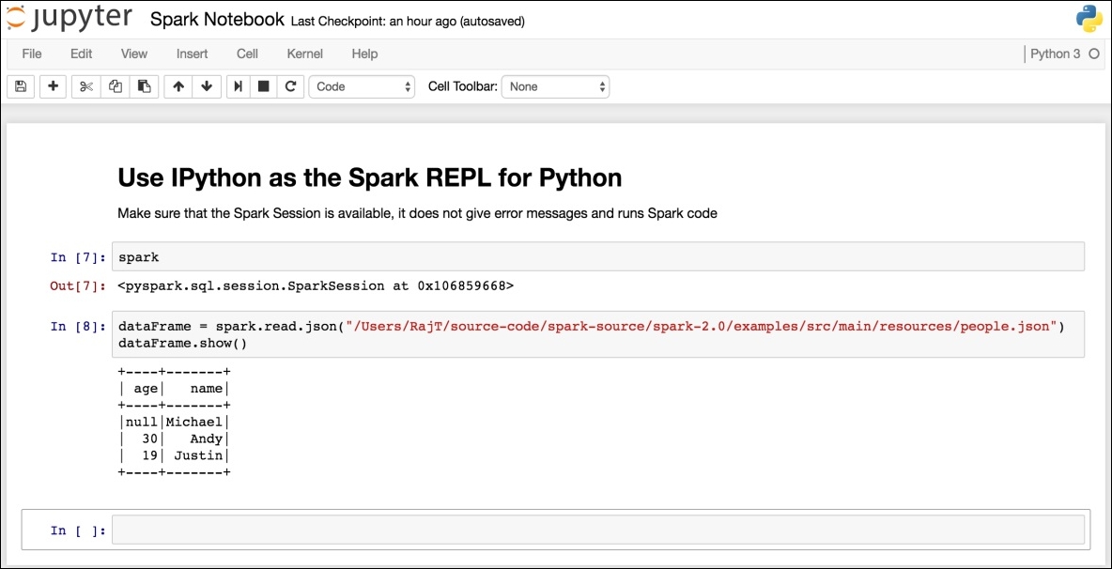This screenshot has width=1112, height=569.
Task: Click the In [7] prompt label
Action: pyautogui.click(x=78, y=256)
